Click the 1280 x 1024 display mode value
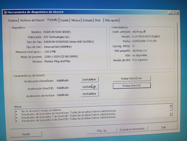 [61, 56]
